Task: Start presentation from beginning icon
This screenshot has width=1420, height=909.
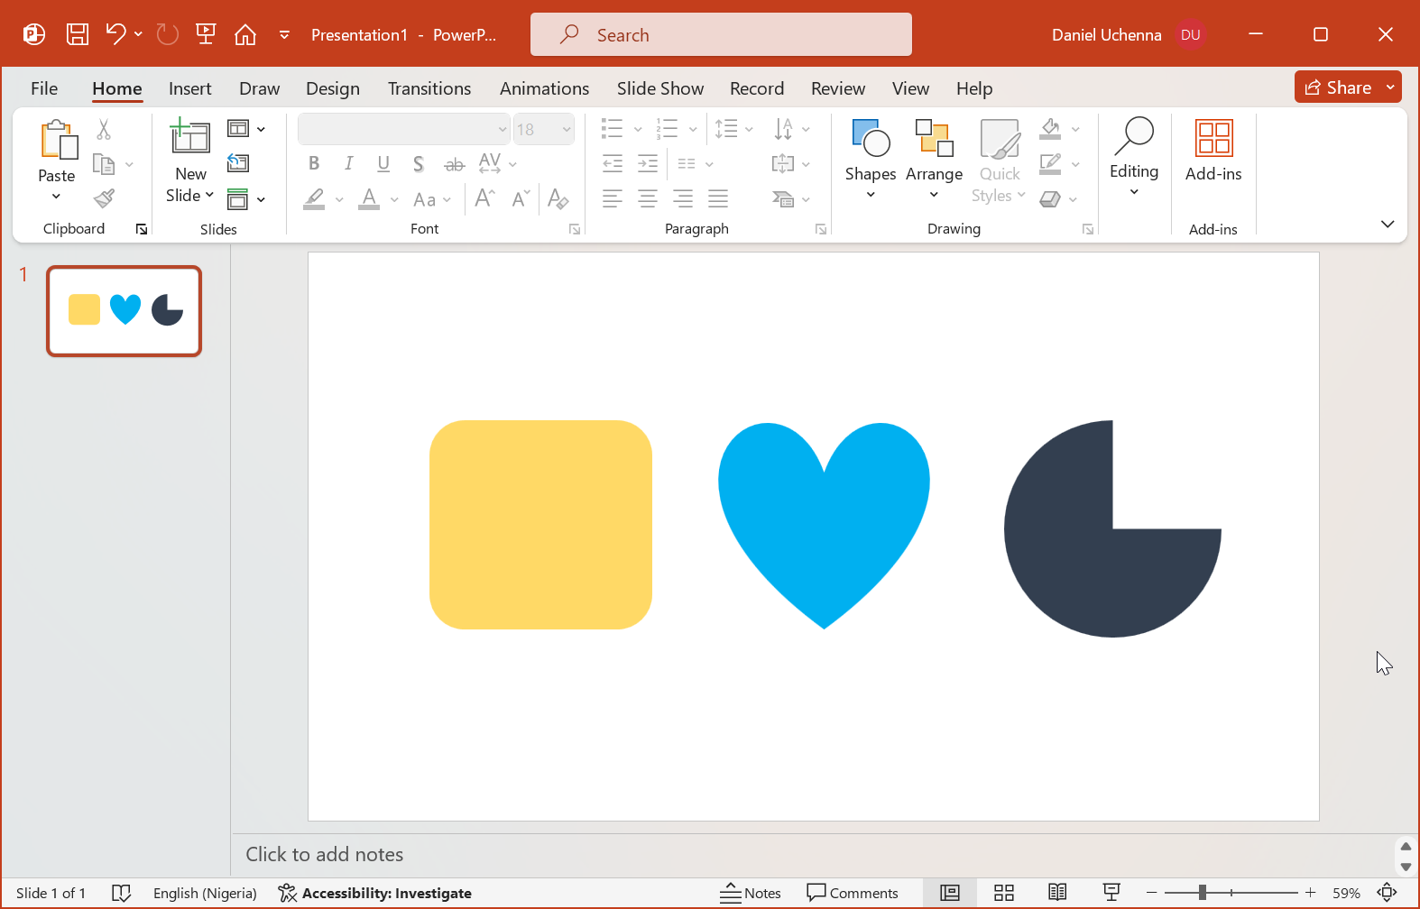Action: [206, 35]
